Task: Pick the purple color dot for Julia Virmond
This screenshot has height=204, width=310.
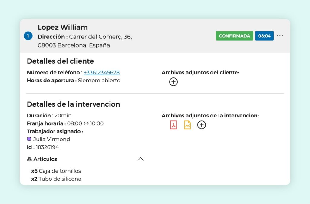Action: coord(29,139)
